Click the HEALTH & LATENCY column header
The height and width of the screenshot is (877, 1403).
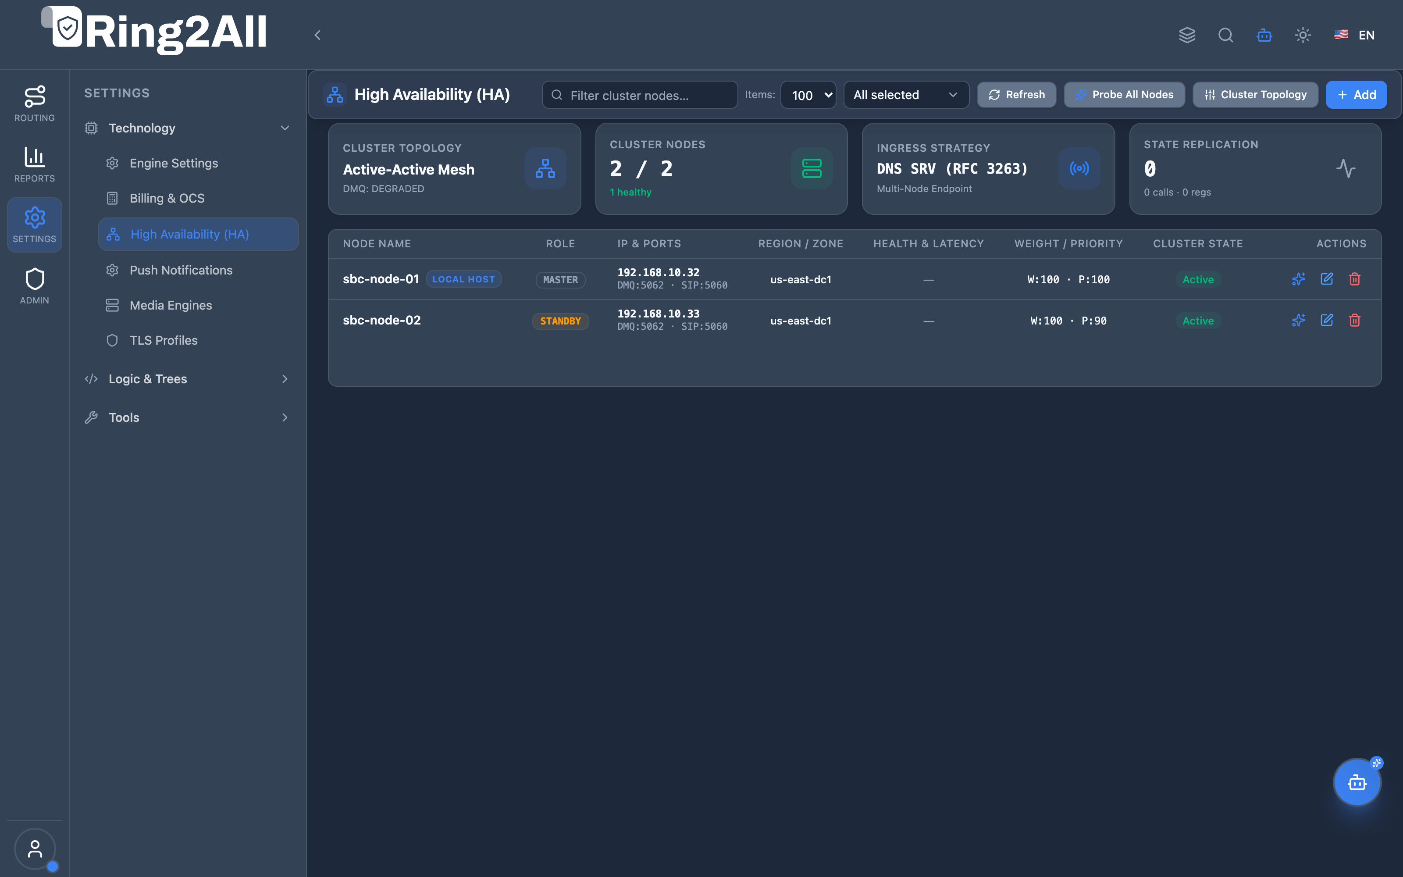[x=928, y=244]
